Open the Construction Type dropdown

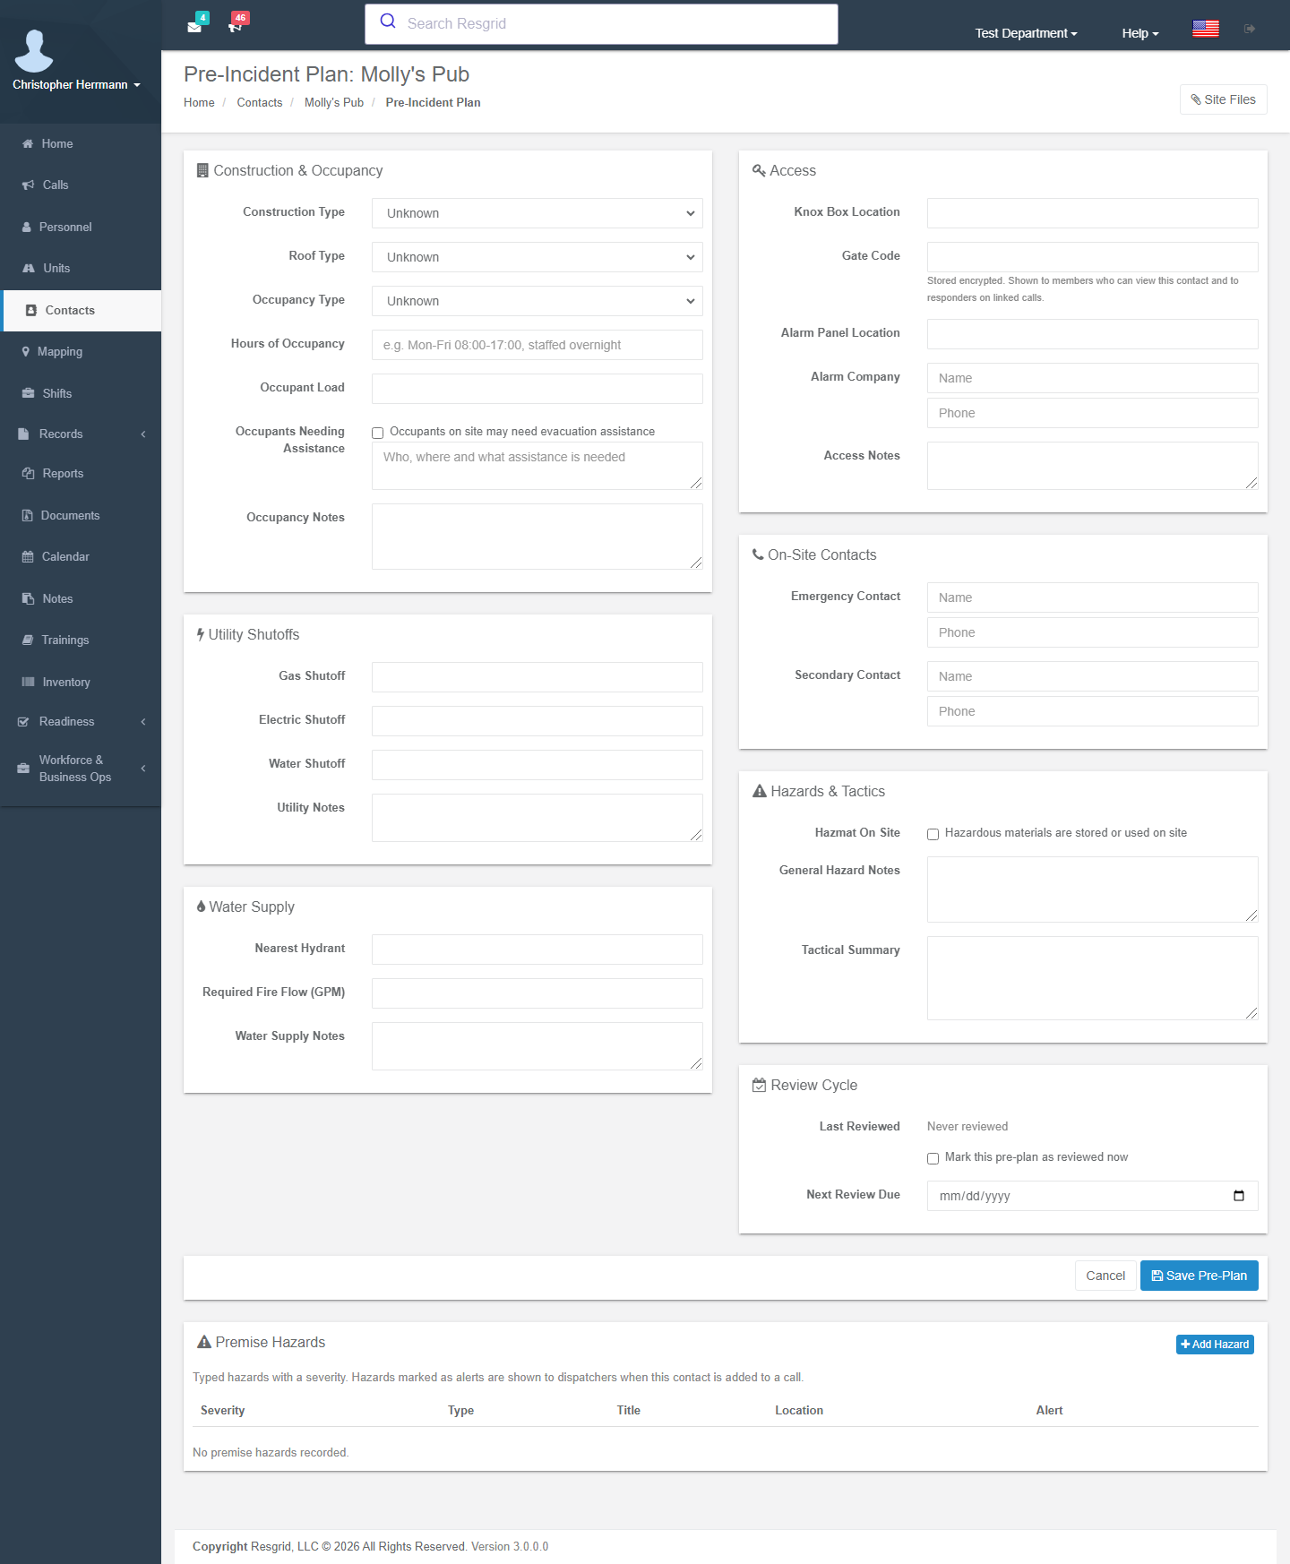[537, 213]
